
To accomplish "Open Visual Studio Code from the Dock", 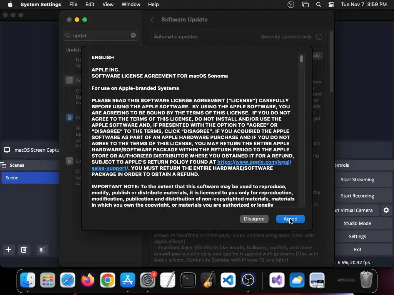I will pyautogui.click(x=228, y=280).
